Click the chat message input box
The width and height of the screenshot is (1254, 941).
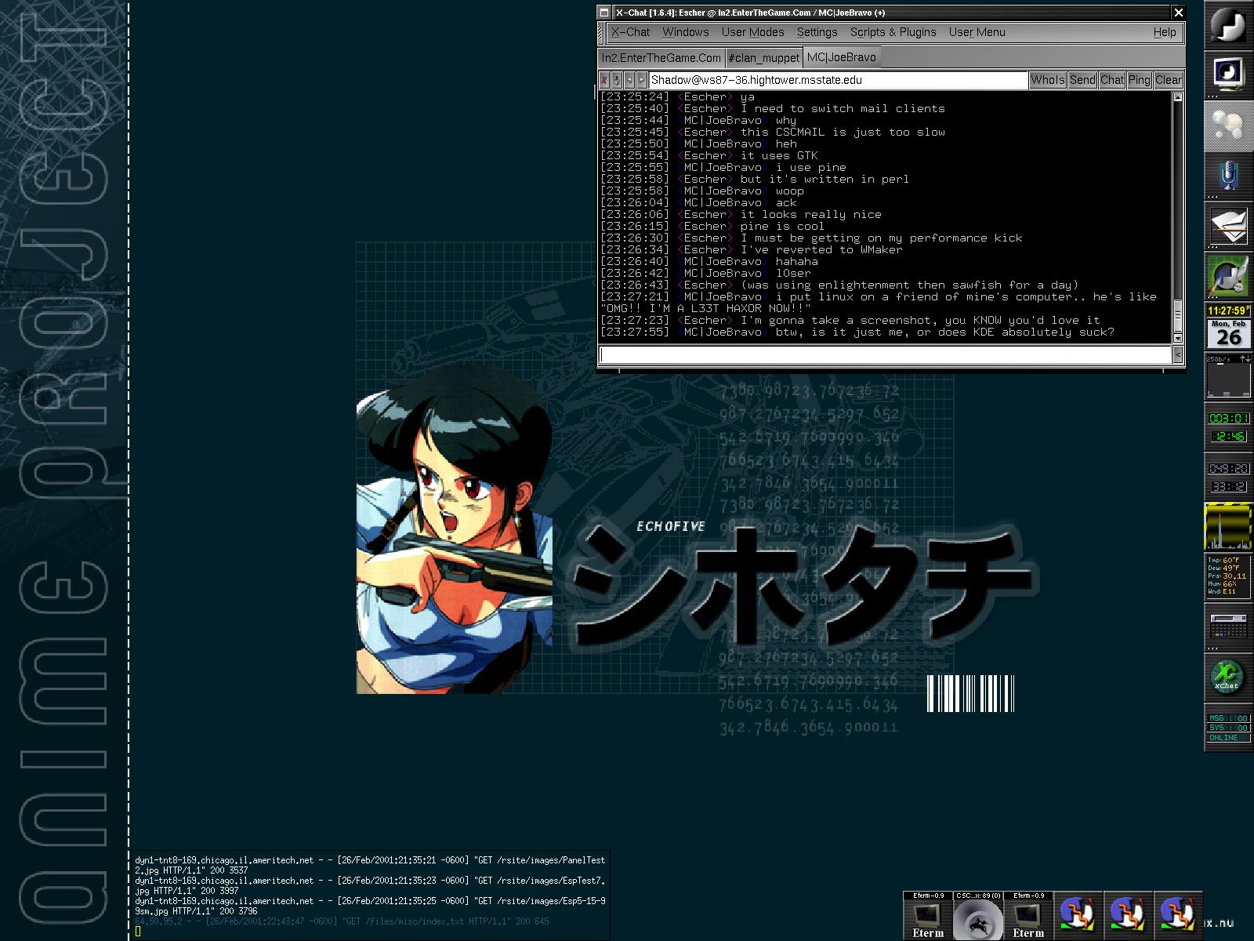pos(886,355)
